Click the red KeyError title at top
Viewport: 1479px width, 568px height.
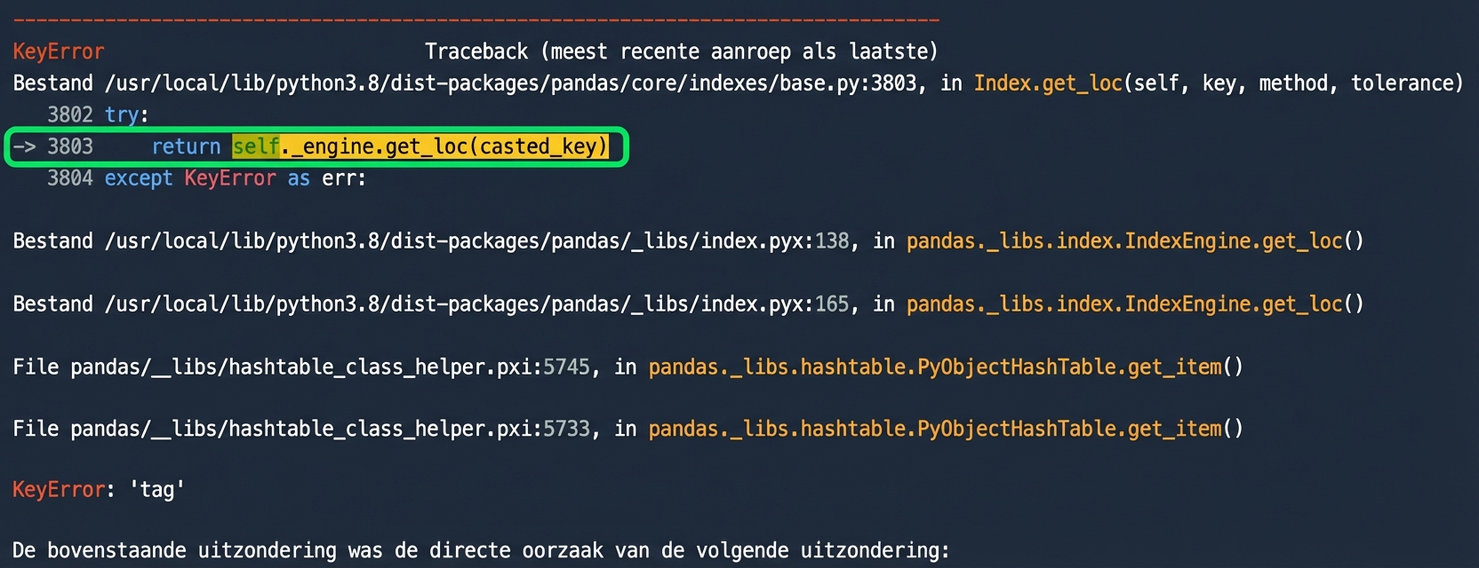click(59, 51)
